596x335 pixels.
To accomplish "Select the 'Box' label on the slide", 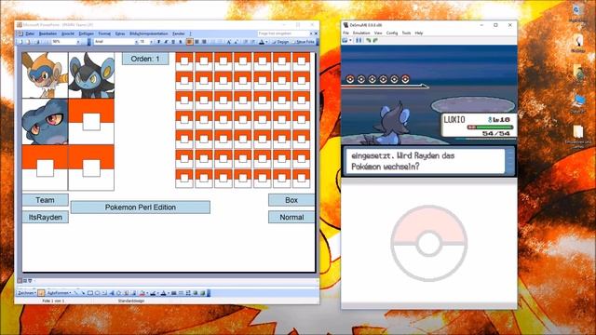I will [x=291, y=200].
